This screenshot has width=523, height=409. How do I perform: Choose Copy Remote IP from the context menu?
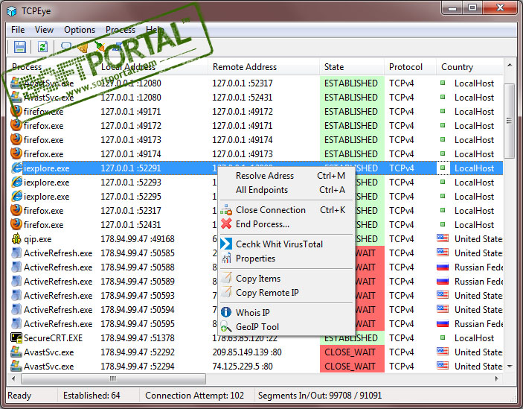(286, 293)
